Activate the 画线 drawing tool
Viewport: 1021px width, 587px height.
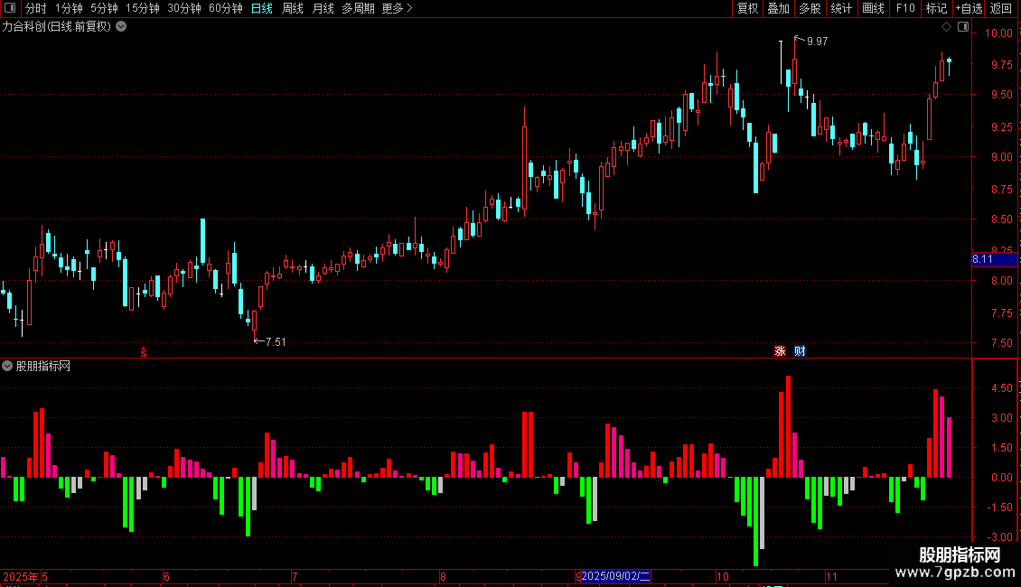coord(873,8)
